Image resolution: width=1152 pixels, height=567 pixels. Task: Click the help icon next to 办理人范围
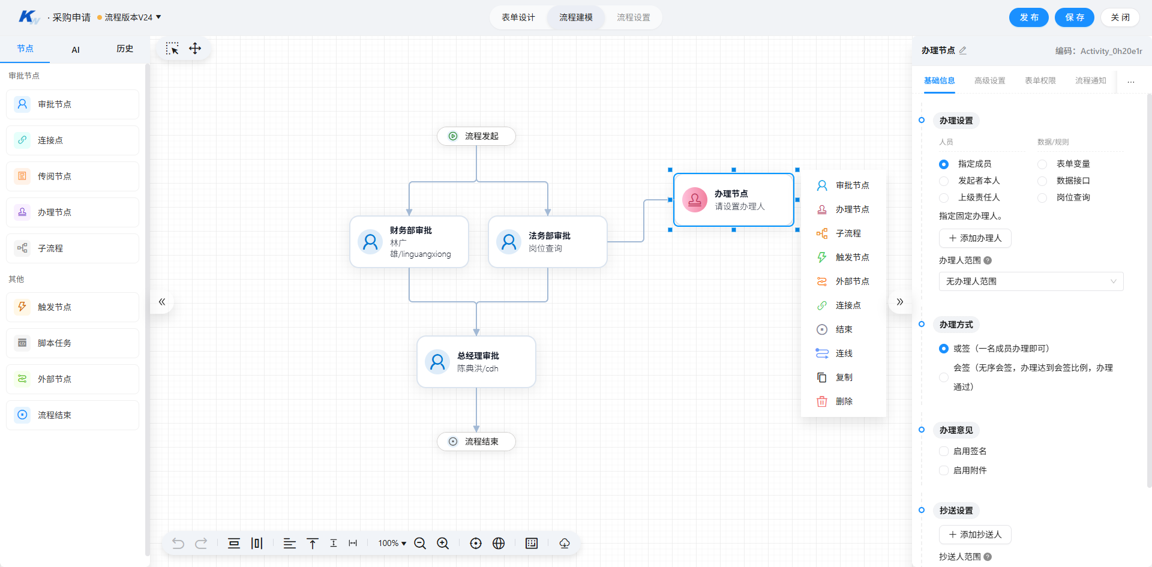coord(988,260)
